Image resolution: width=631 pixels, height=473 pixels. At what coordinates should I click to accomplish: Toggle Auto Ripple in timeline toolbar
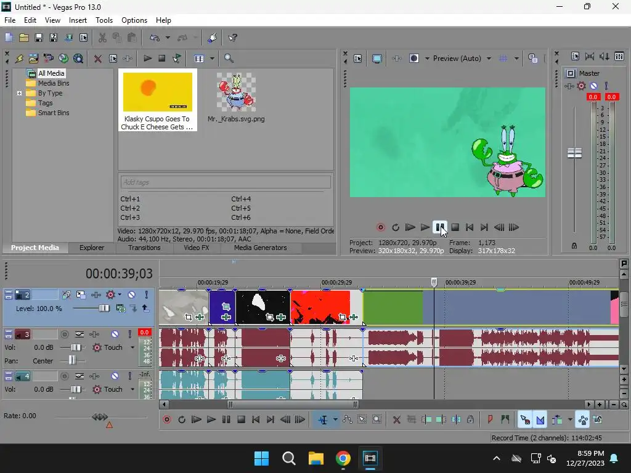pyautogui.click(x=557, y=420)
